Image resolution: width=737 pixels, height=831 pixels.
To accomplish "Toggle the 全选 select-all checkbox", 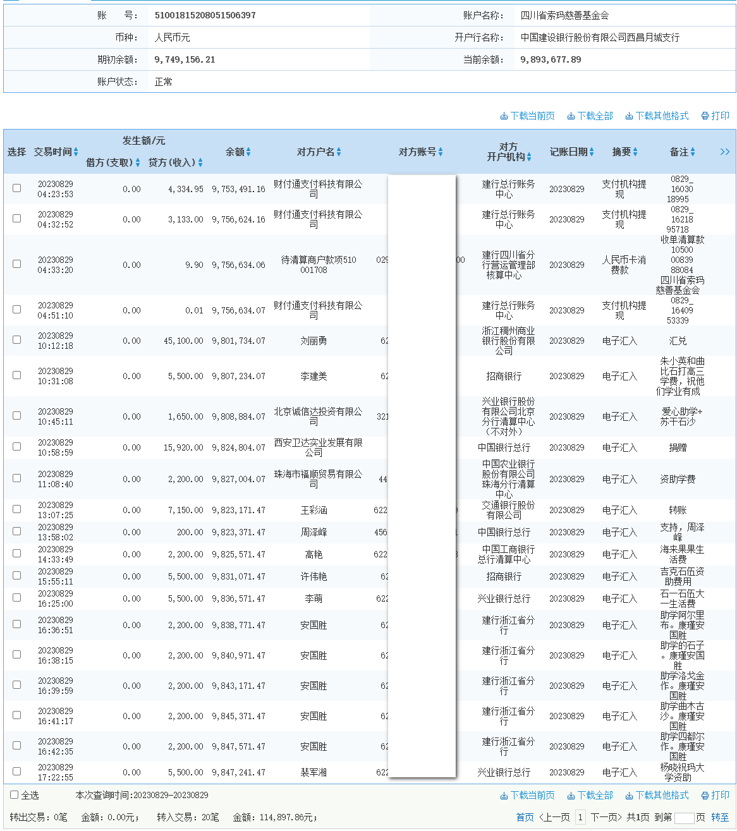I will [x=15, y=794].
